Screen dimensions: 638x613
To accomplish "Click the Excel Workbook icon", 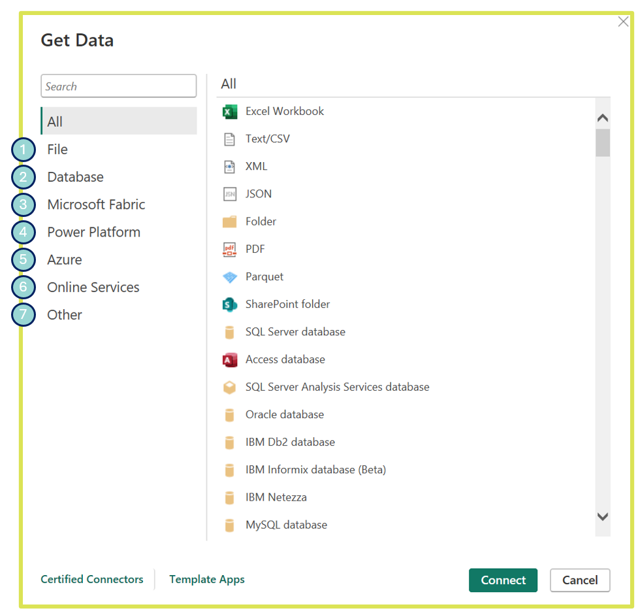I will coord(229,112).
